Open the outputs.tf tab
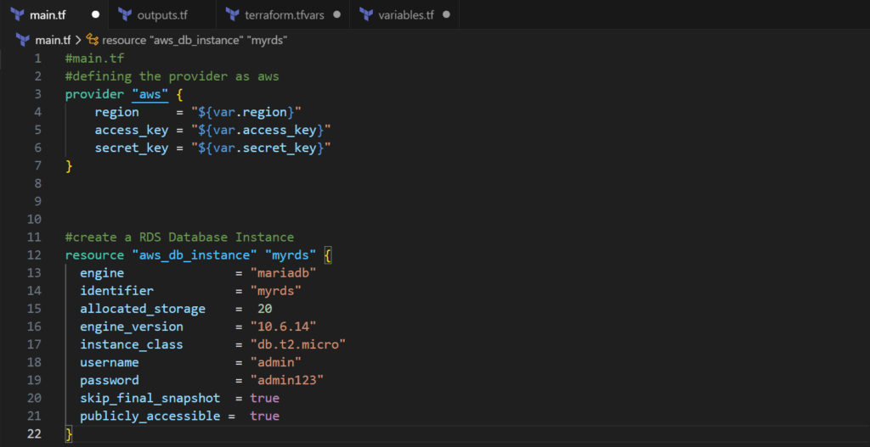870x447 pixels. (x=162, y=14)
